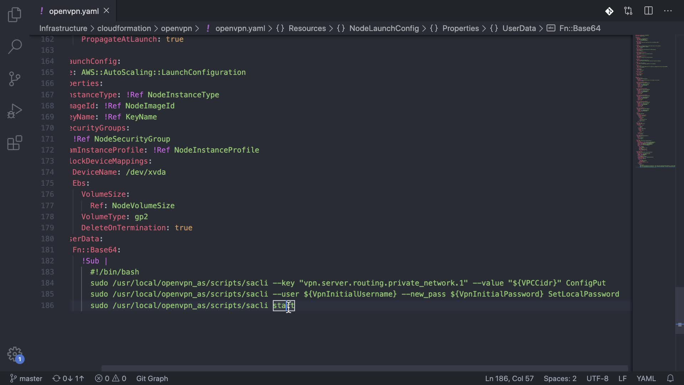Open the Explorer view in activity bar

(x=15, y=15)
